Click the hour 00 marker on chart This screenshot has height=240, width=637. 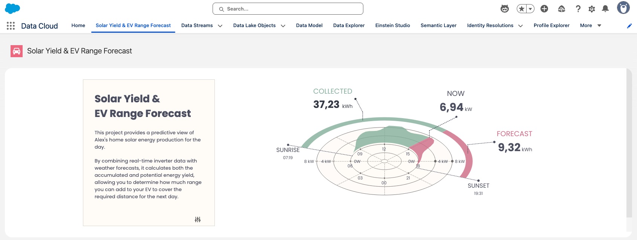[384, 183]
